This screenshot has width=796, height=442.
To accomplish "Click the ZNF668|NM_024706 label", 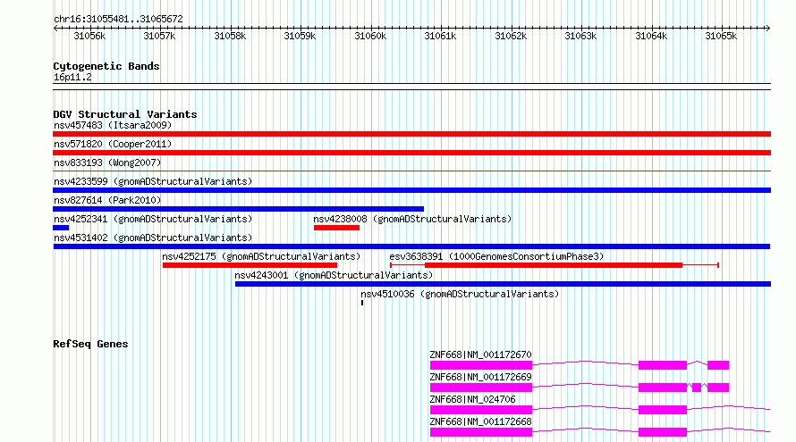I will tap(472, 399).
